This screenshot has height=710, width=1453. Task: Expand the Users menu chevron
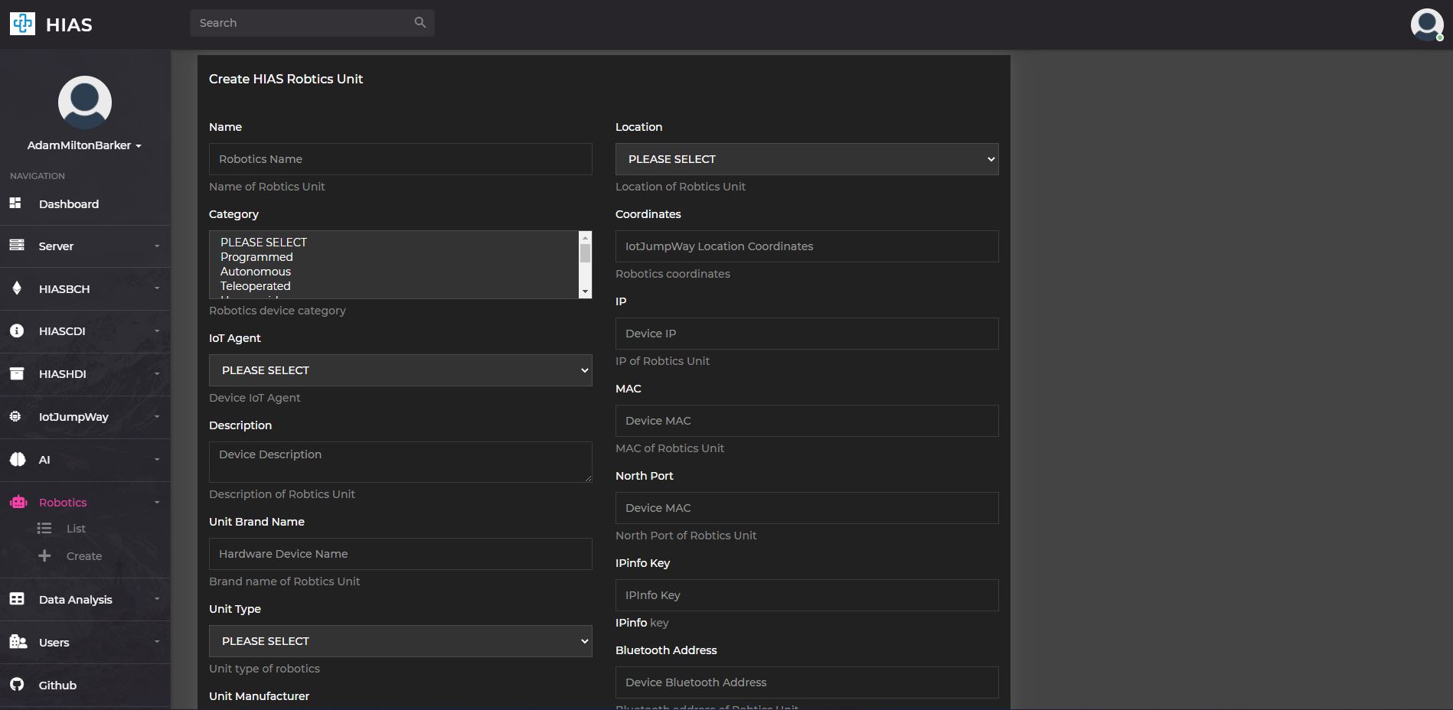coord(157,642)
